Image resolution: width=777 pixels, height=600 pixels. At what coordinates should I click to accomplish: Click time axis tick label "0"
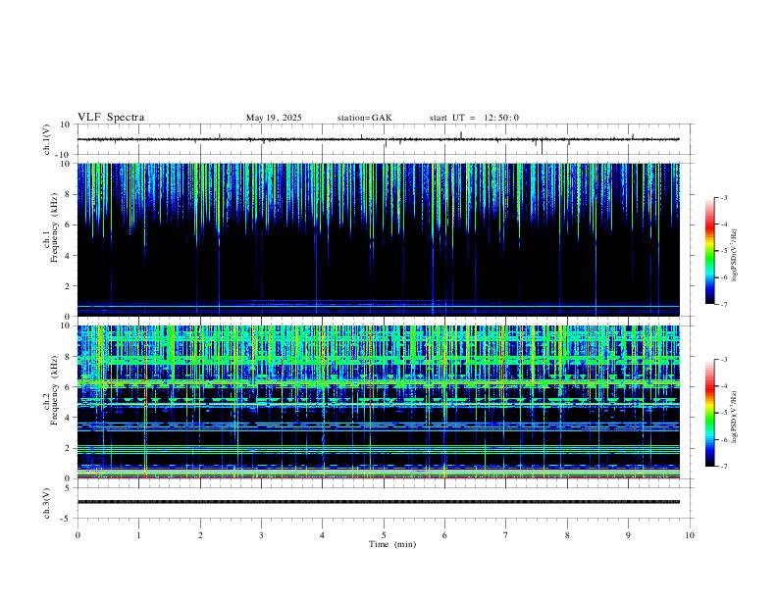[x=78, y=535]
